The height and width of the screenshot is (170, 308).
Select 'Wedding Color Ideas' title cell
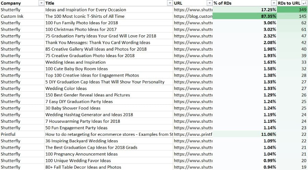coord(109,89)
